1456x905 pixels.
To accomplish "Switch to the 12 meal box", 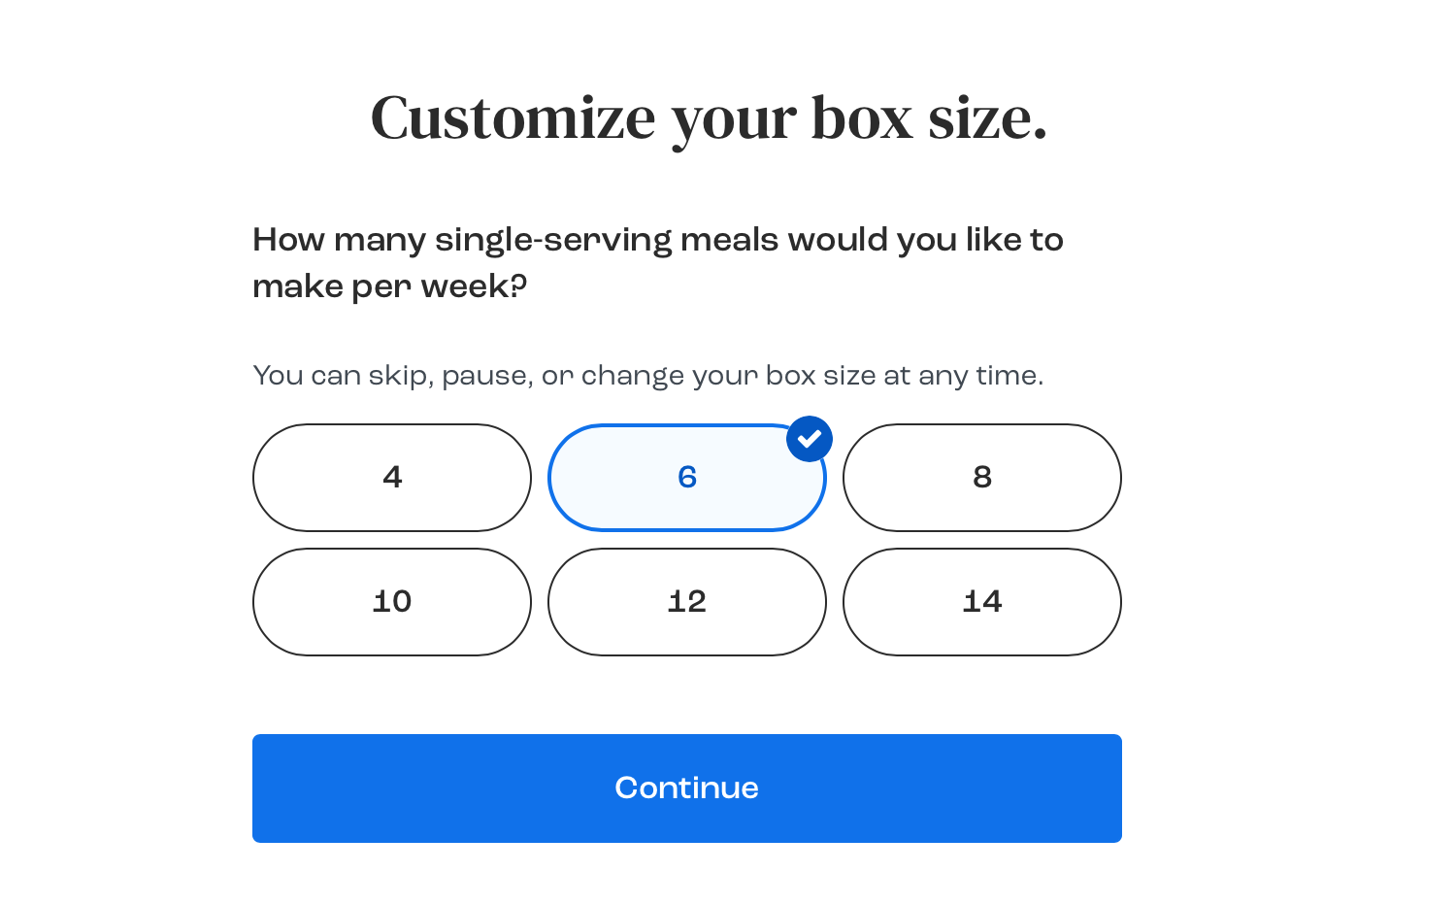I will [687, 602].
